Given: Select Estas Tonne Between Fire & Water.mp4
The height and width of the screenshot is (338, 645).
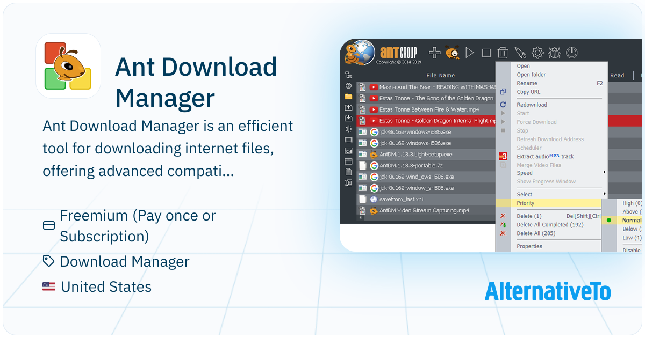Looking at the screenshot, I should pyautogui.click(x=426, y=109).
